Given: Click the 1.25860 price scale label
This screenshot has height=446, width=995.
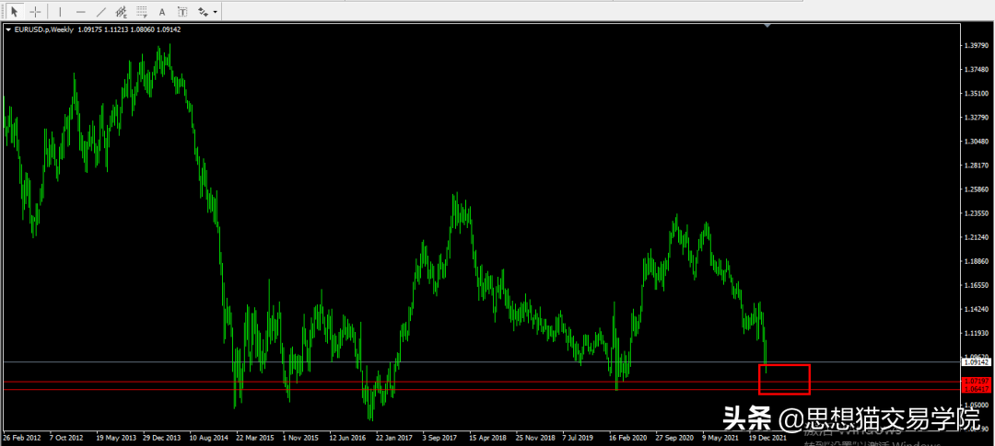Looking at the screenshot, I should tap(976, 189).
